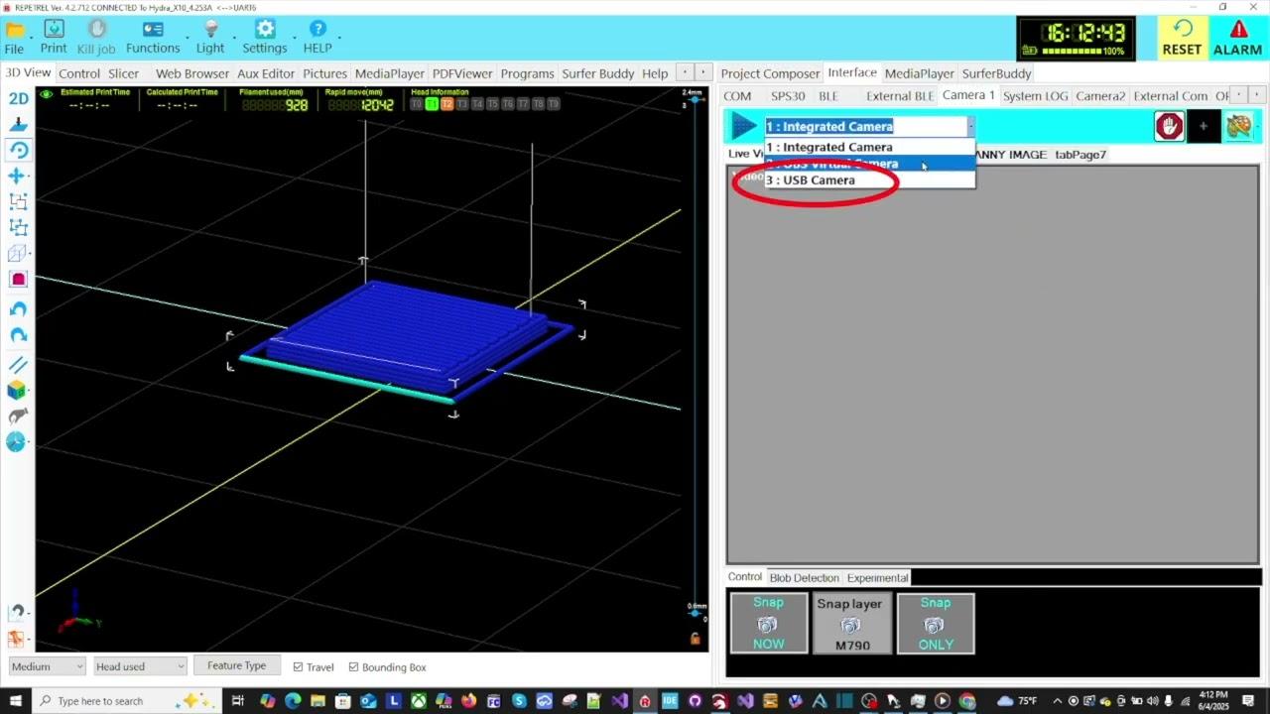Image resolution: width=1270 pixels, height=714 pixels.
Task: Click the Snap NOW button
Action: pos(768,623)
